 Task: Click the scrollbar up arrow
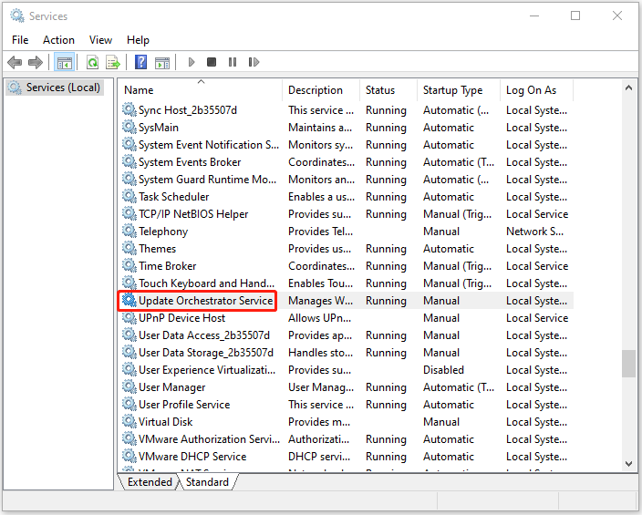(628, 88)
